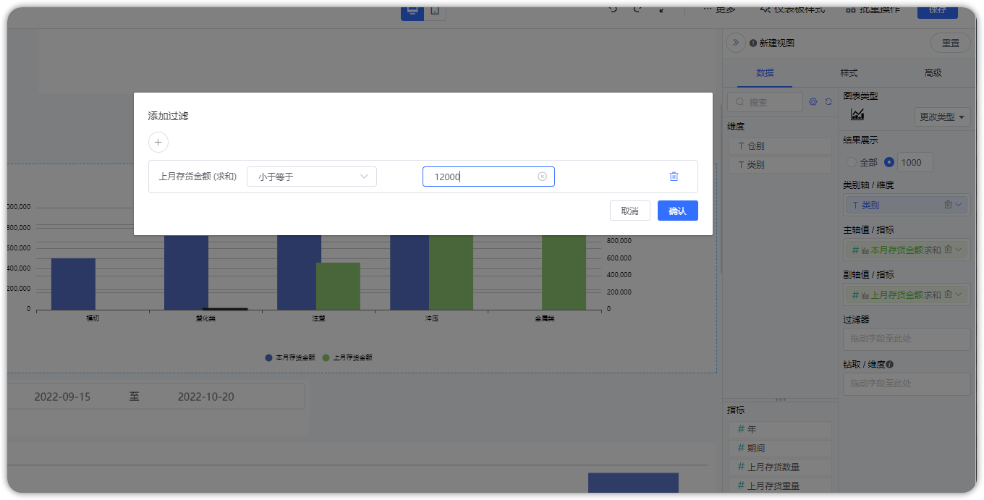Click the 1000 result count input

tap(915, 162)
